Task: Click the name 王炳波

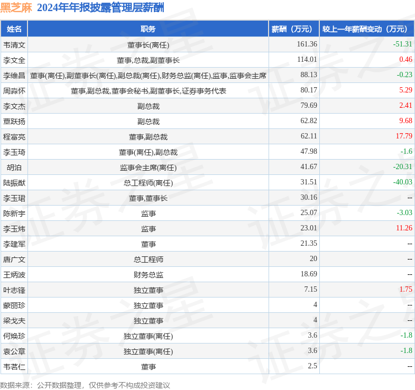Action: (x=14, y=275)
